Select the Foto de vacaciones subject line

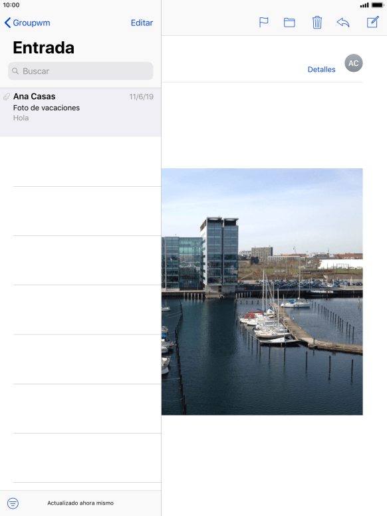[47, 108]
